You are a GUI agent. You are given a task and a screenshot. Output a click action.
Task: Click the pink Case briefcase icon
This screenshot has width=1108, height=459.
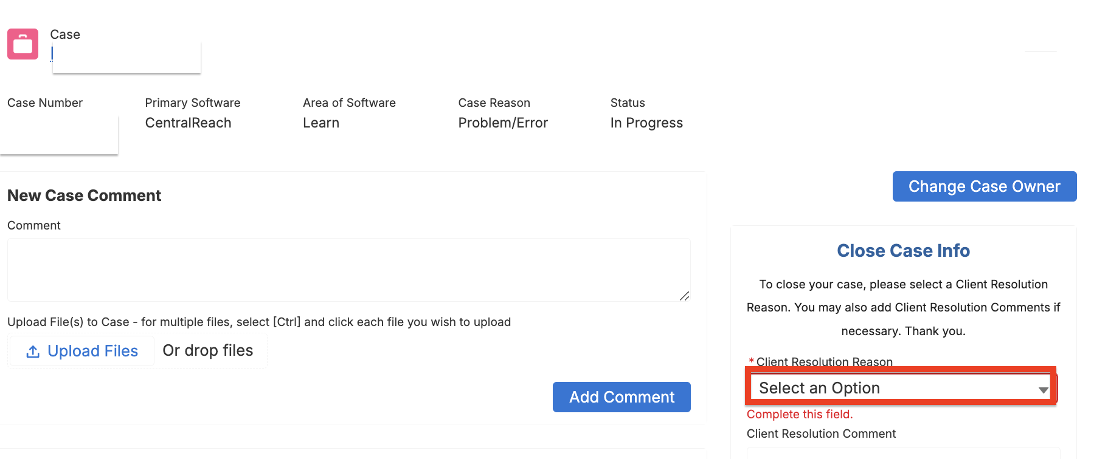(x=23, y=44)
